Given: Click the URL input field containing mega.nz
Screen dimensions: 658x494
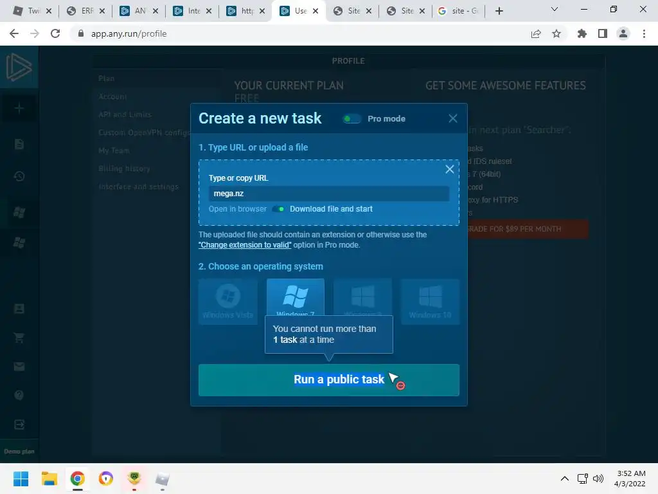Looking at the screenshot, I should [328, 194].
